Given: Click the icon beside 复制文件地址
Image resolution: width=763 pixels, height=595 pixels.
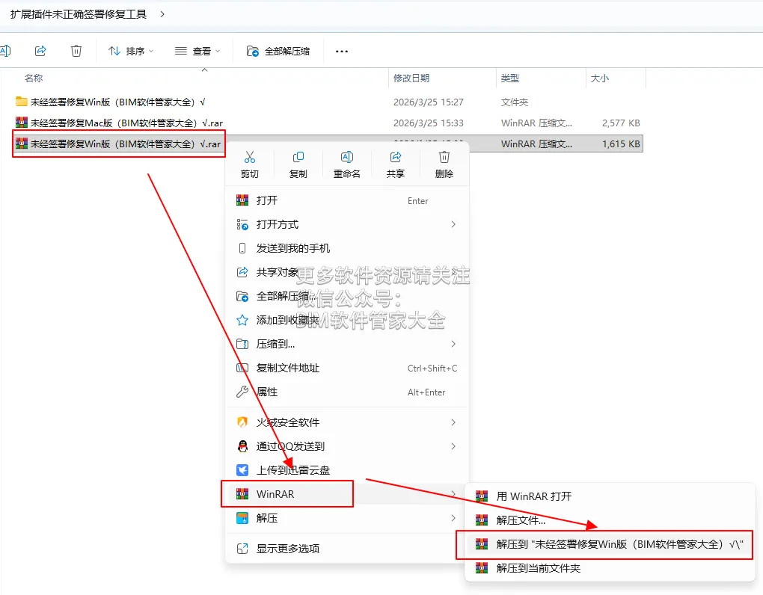Looking at the screenshot, I should [x=242, y=368].
